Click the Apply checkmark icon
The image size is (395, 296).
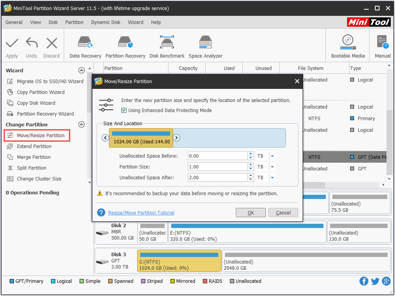tap(12, 43)
